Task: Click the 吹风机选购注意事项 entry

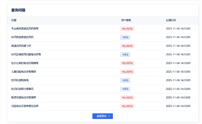Action: tap(22, 89)
